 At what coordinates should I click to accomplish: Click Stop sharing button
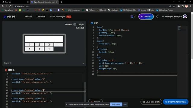(116, 104)
